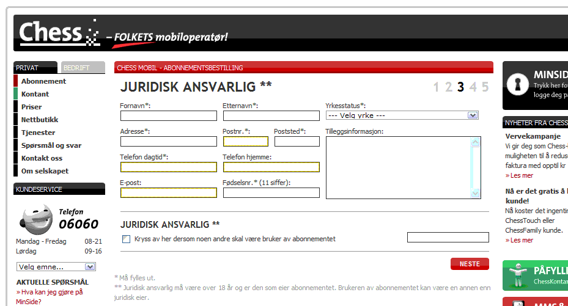Click 'Les mer' under Vervekampanje
Viewport: 568px width, 306px height.
520,175
